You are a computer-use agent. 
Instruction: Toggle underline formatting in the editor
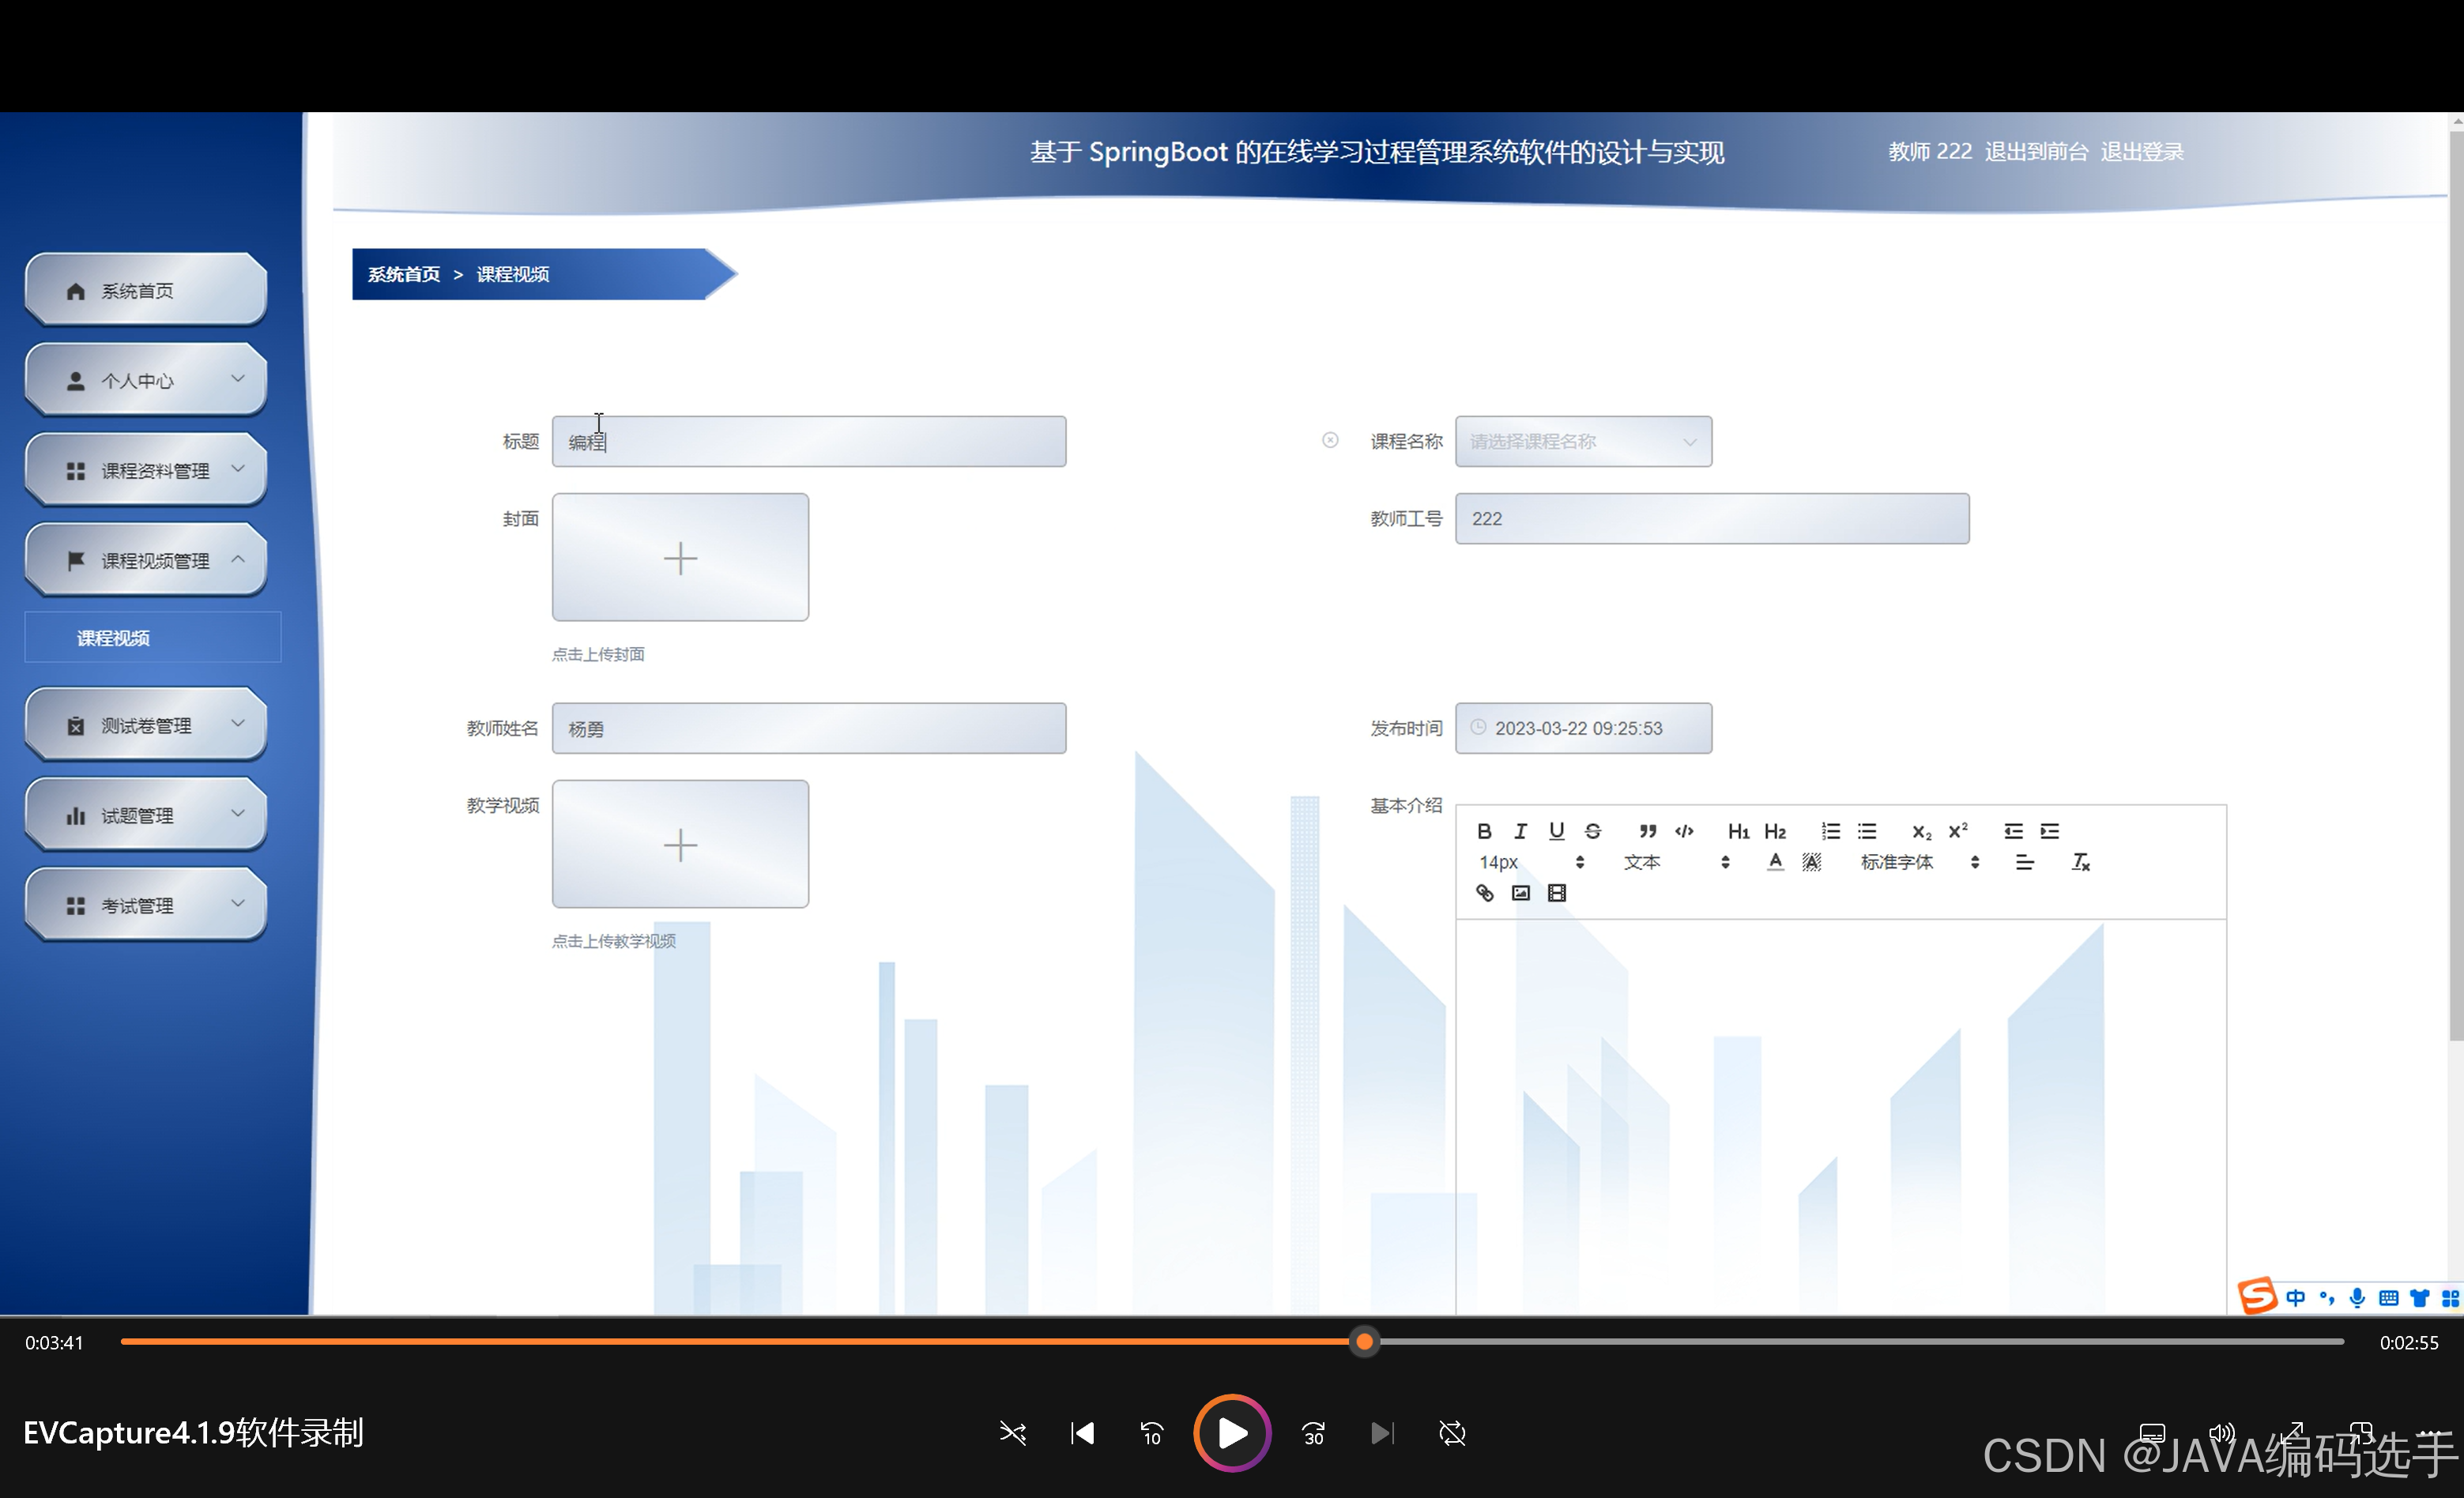click(1556, 831)
